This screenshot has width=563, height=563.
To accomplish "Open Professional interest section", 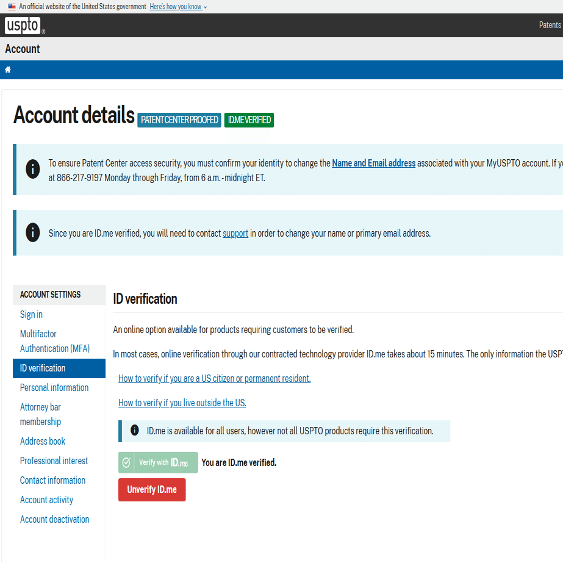I will point(54,461).
